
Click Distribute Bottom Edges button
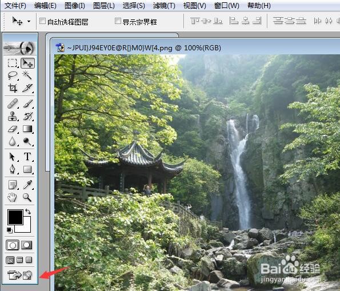coord(301,21)
